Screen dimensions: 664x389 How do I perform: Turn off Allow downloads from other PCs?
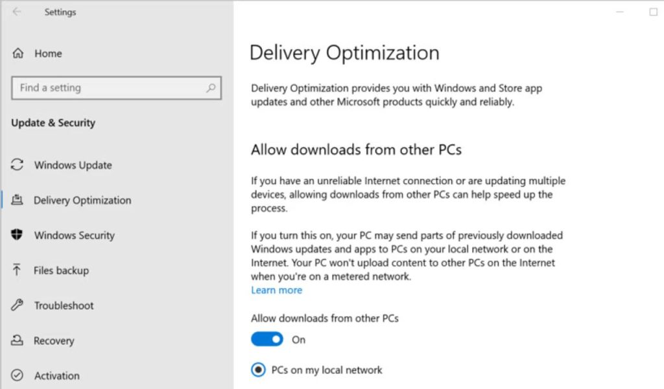[x=267, y=339]
